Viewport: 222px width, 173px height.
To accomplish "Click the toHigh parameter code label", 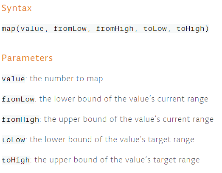I will 16,160.
